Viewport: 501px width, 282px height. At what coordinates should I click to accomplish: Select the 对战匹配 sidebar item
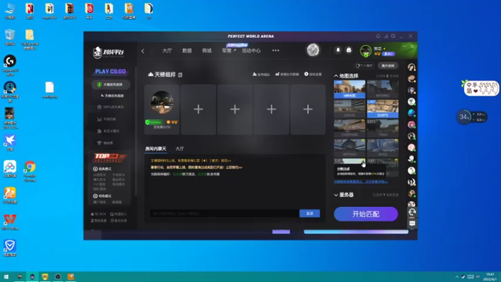tap(106, 119)
